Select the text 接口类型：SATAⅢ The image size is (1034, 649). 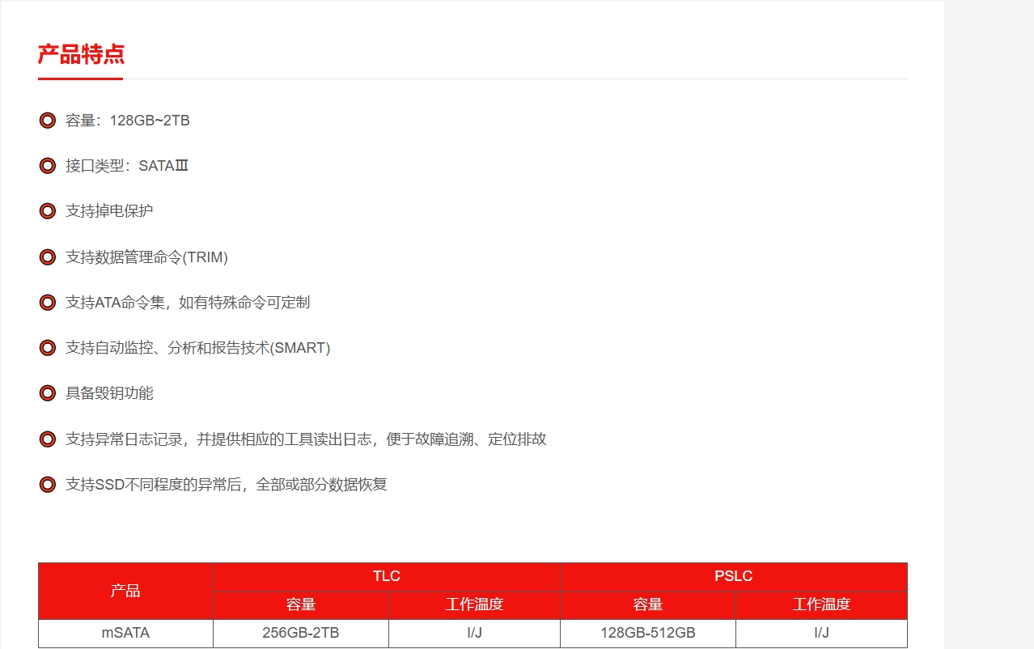tap(127, 166)
